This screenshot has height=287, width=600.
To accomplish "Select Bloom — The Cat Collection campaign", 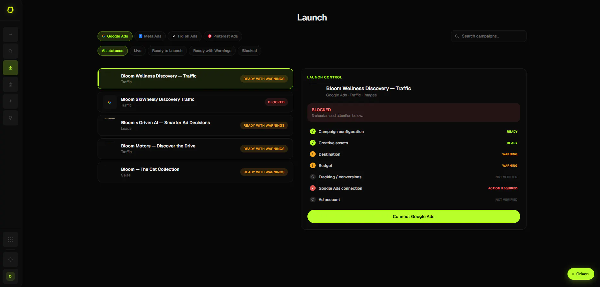I will click(195, 172).
